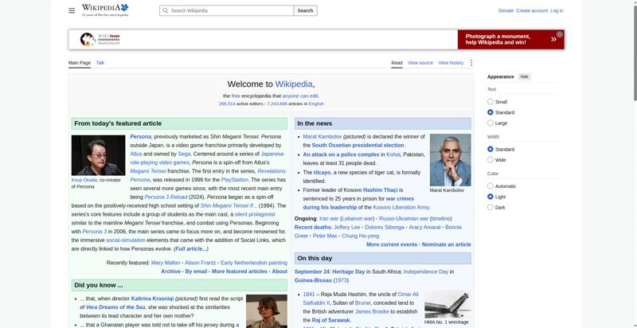Click the Donate link
The image size is (637, 328).
tap(506, 10)
